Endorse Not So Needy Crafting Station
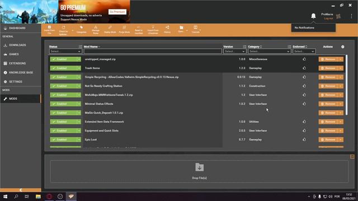The width and height of the screenshot is (358, 201). [304, 86]
